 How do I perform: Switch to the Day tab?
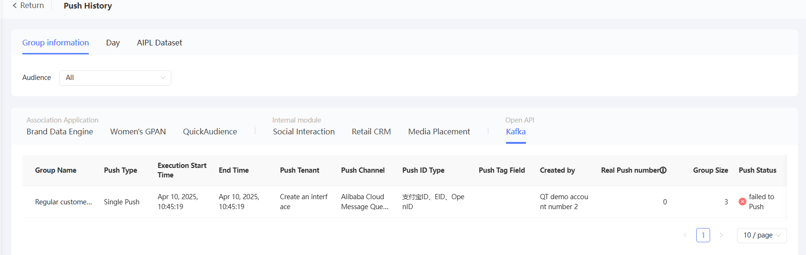[x=113, y=43]
